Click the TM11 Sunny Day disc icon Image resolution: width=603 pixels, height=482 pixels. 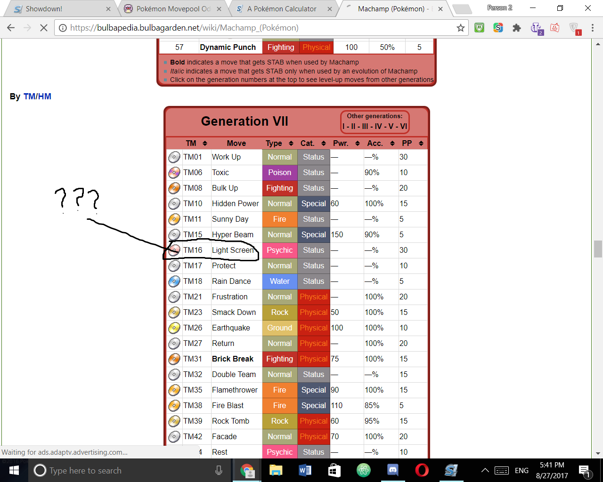(x=174, y=219)
